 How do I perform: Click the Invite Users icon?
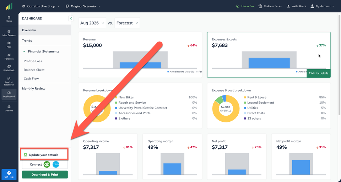click(288, 6)
